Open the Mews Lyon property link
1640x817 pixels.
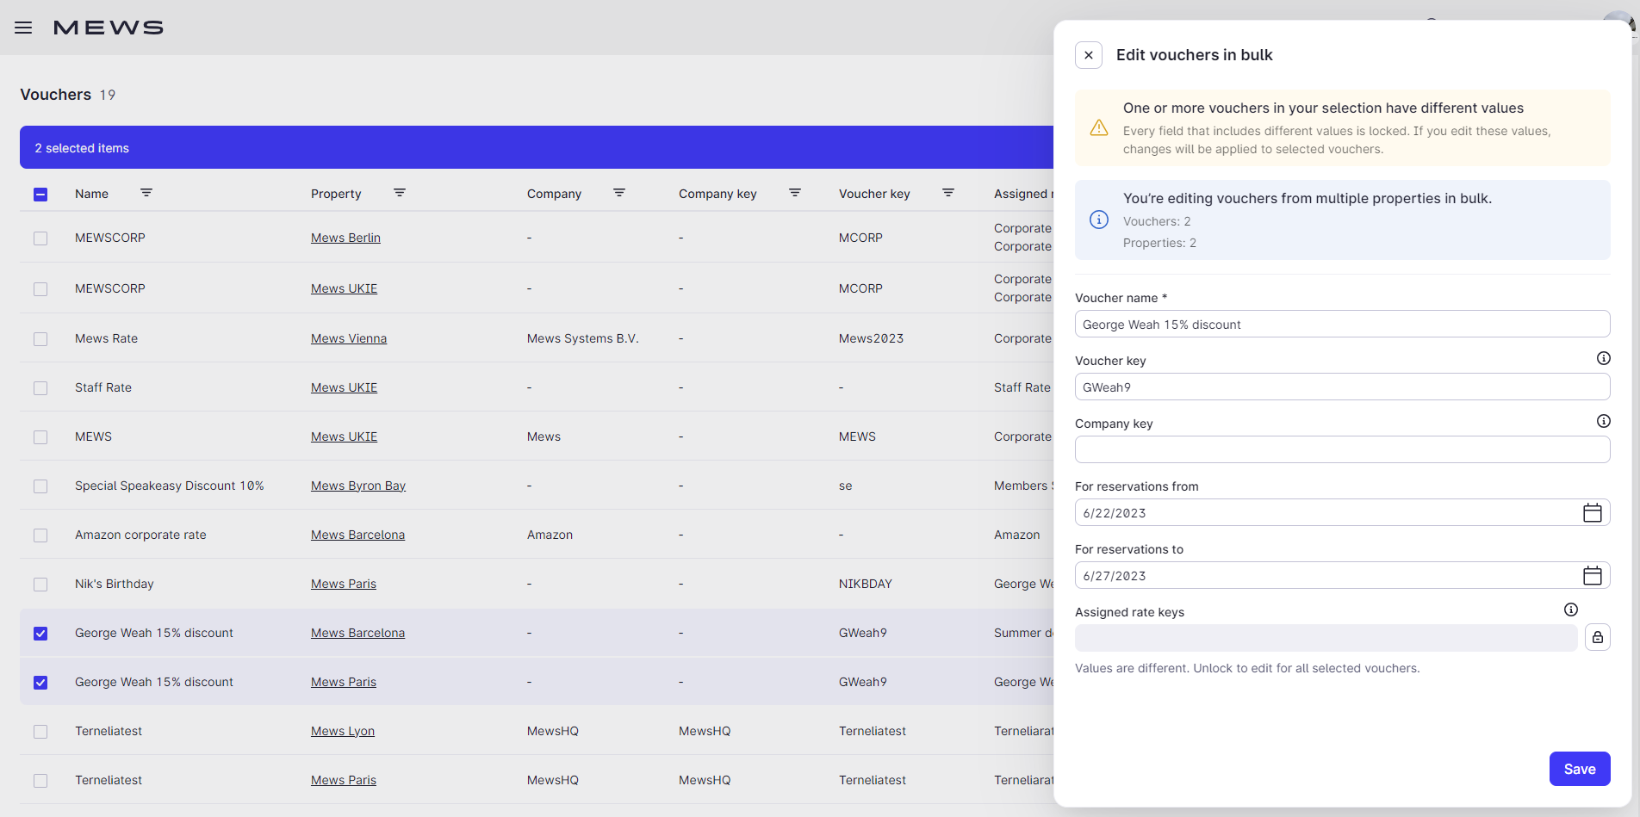(x=343, y=731)
